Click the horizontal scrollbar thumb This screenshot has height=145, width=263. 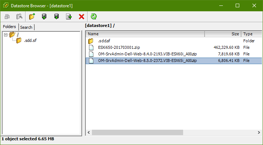coord(138,133)
